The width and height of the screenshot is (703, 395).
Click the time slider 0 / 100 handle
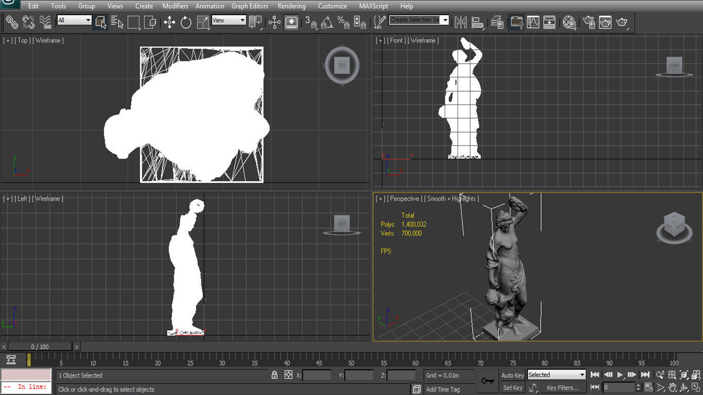[x=40, y=347]
